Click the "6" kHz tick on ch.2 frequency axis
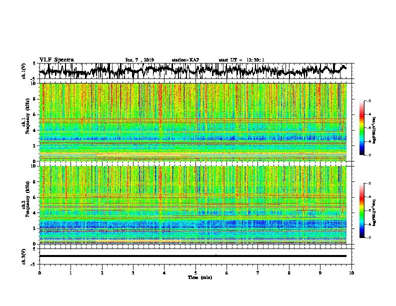The image size is (396, 306). (x=34, y=197)
